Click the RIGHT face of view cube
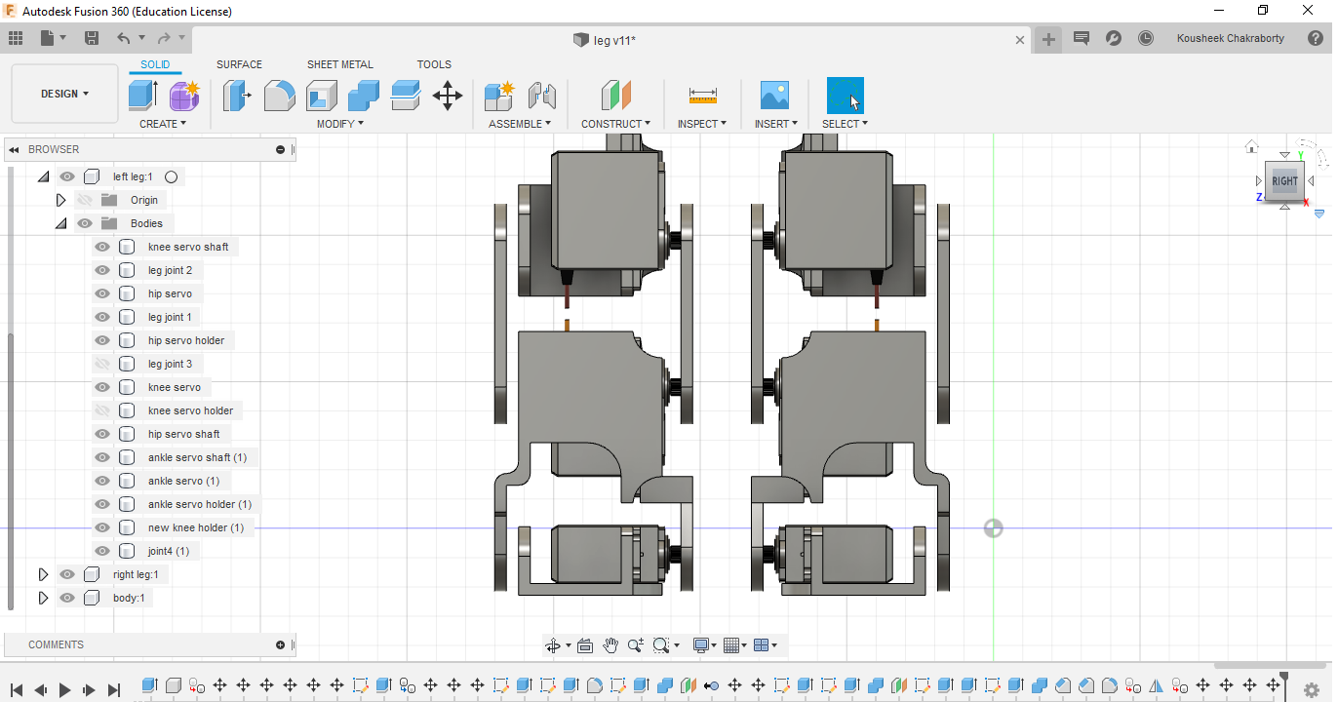 pyautogui.click(x=1284, y=181)
